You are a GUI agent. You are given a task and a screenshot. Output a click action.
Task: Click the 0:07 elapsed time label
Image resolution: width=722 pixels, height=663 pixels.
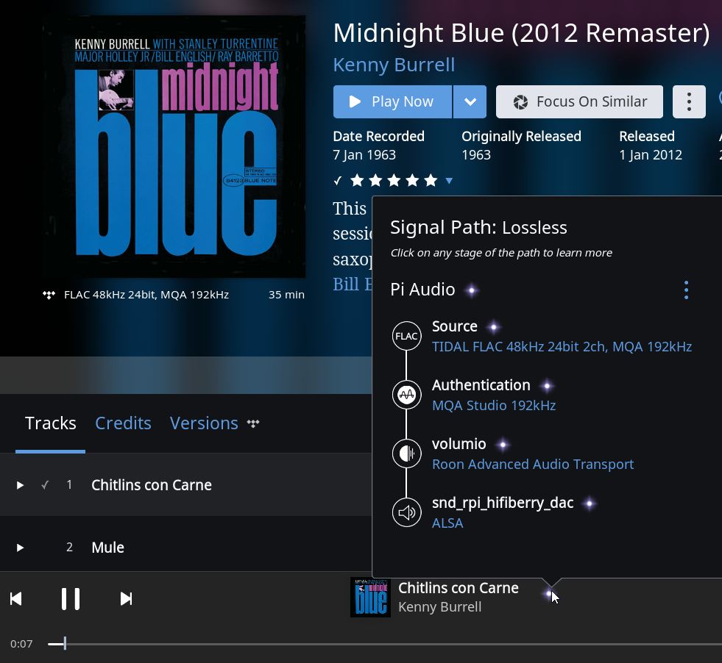21,644
